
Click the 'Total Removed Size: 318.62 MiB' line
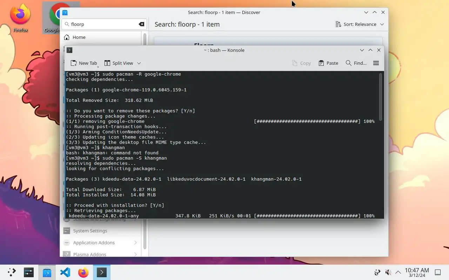[x=109, y=100]
